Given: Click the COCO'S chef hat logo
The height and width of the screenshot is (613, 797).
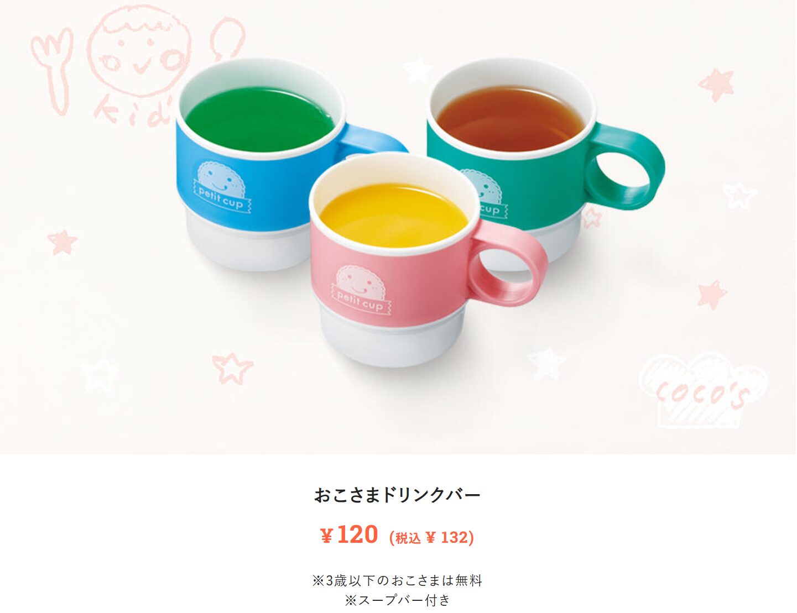Looking at the screenshot, I should (704, 390).
